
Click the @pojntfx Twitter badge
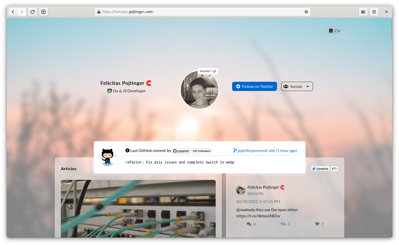click(x=320, y=169)
